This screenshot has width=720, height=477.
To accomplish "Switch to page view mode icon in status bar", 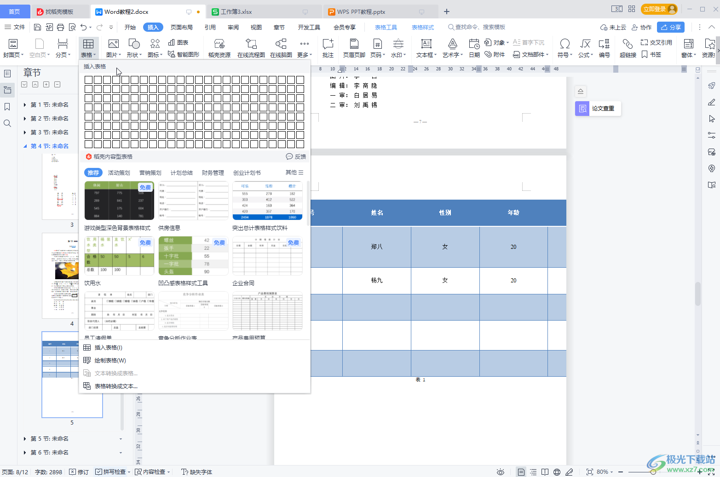I will 521,472.
